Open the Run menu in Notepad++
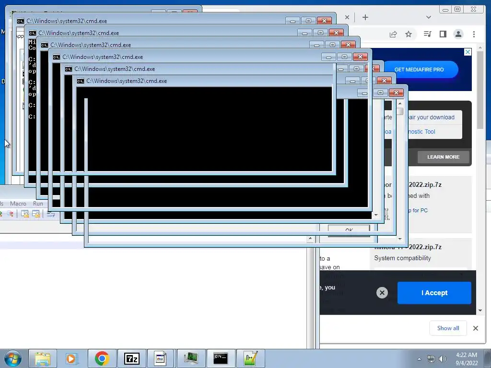The image size is (491, 368). point(38,203)
